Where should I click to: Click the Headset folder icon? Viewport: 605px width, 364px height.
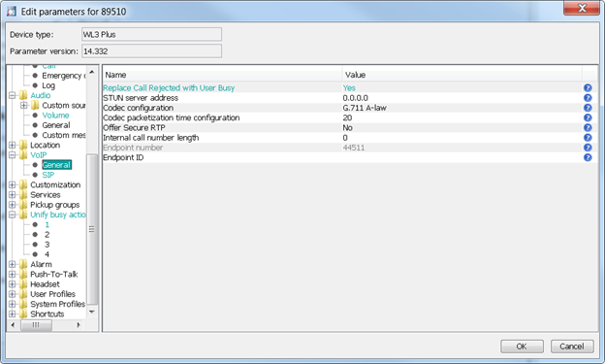(23, 284)
